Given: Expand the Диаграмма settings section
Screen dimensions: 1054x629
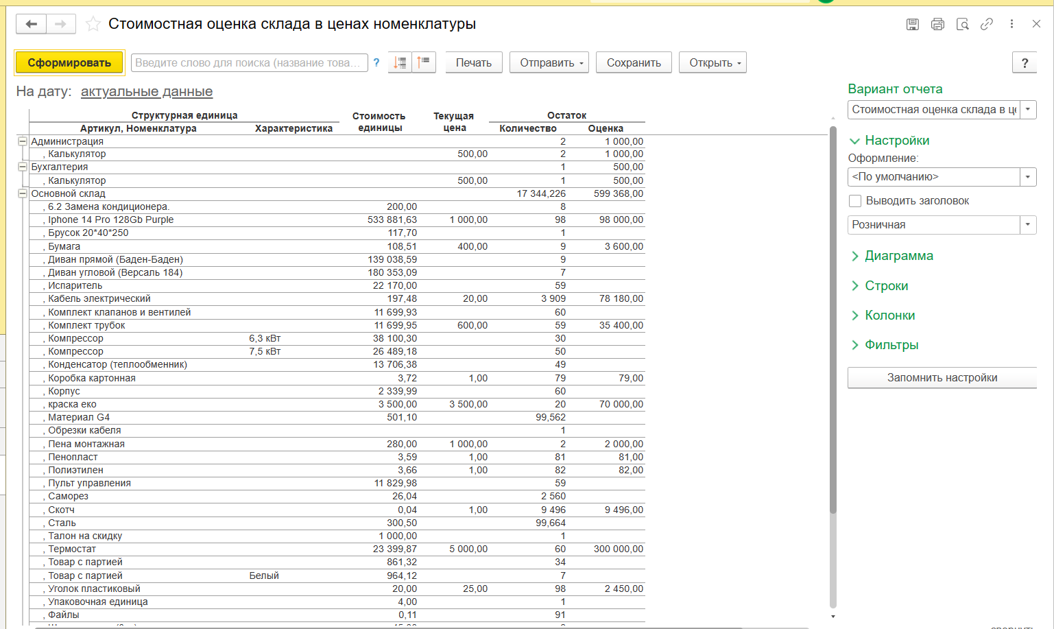Looking at the screenshot, I should coord(898,256).
